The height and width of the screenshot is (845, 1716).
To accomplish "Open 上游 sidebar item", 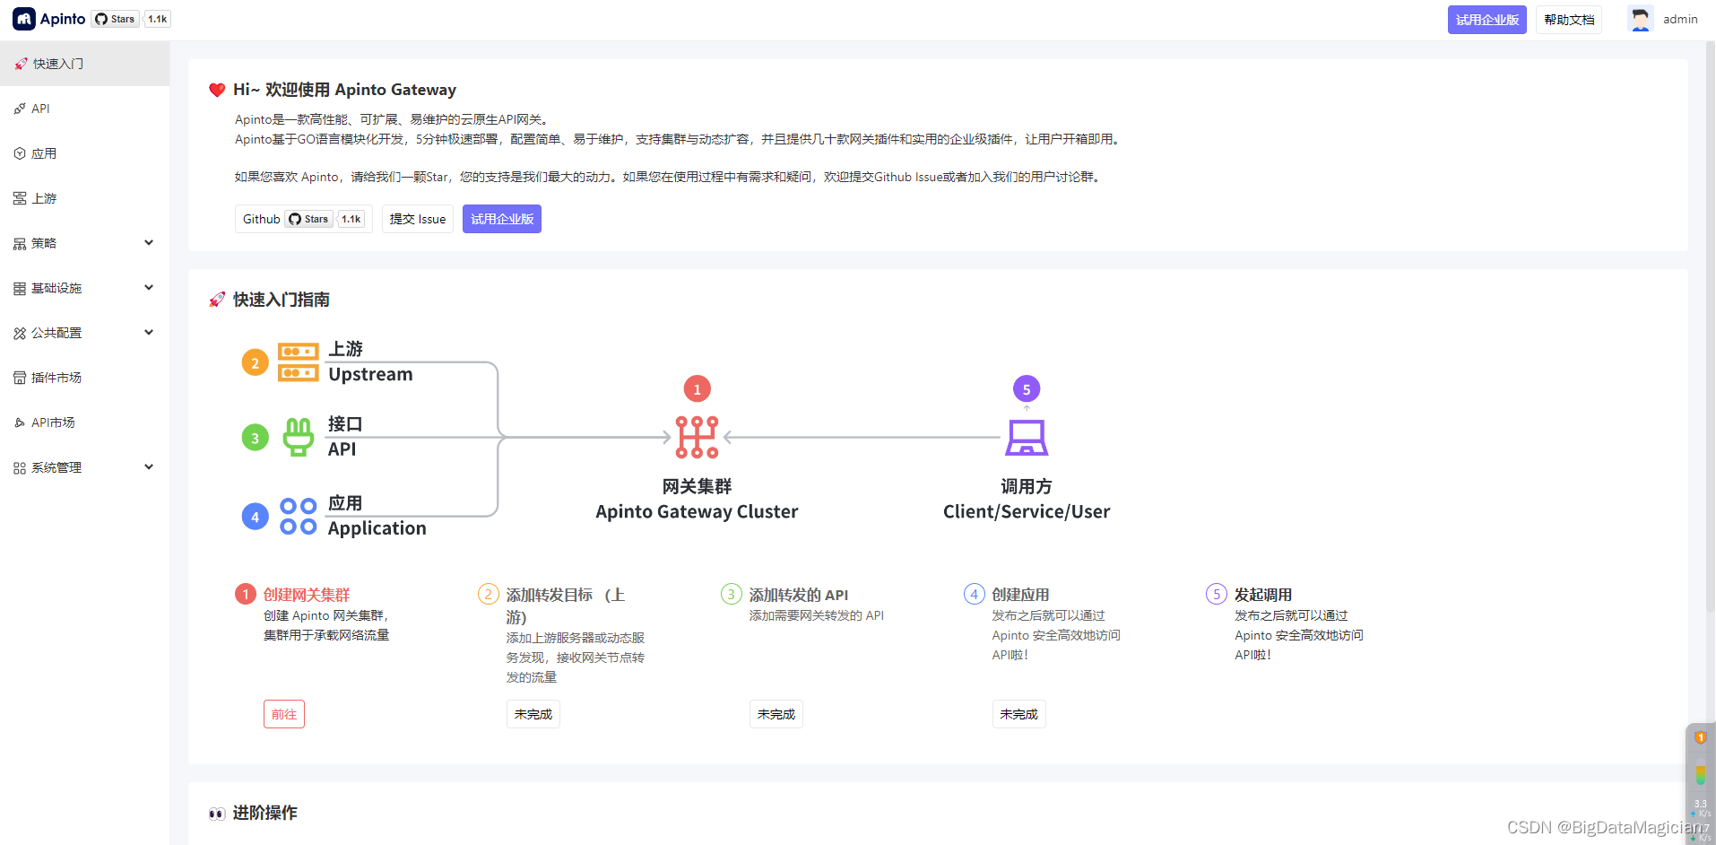I will (84, 198).
